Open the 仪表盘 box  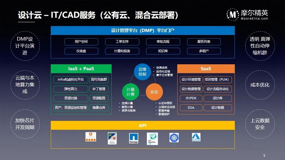click(81, 51)
